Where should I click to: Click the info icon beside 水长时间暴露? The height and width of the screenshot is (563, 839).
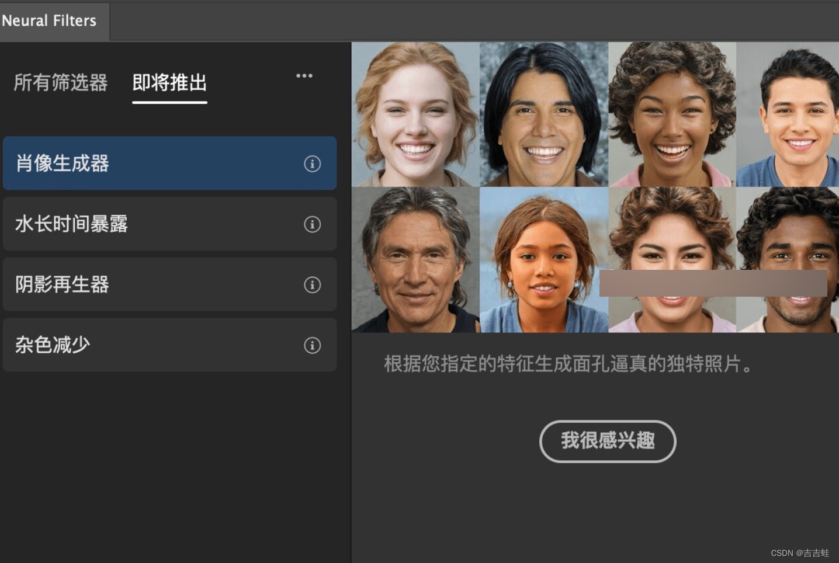click(312, 224)
